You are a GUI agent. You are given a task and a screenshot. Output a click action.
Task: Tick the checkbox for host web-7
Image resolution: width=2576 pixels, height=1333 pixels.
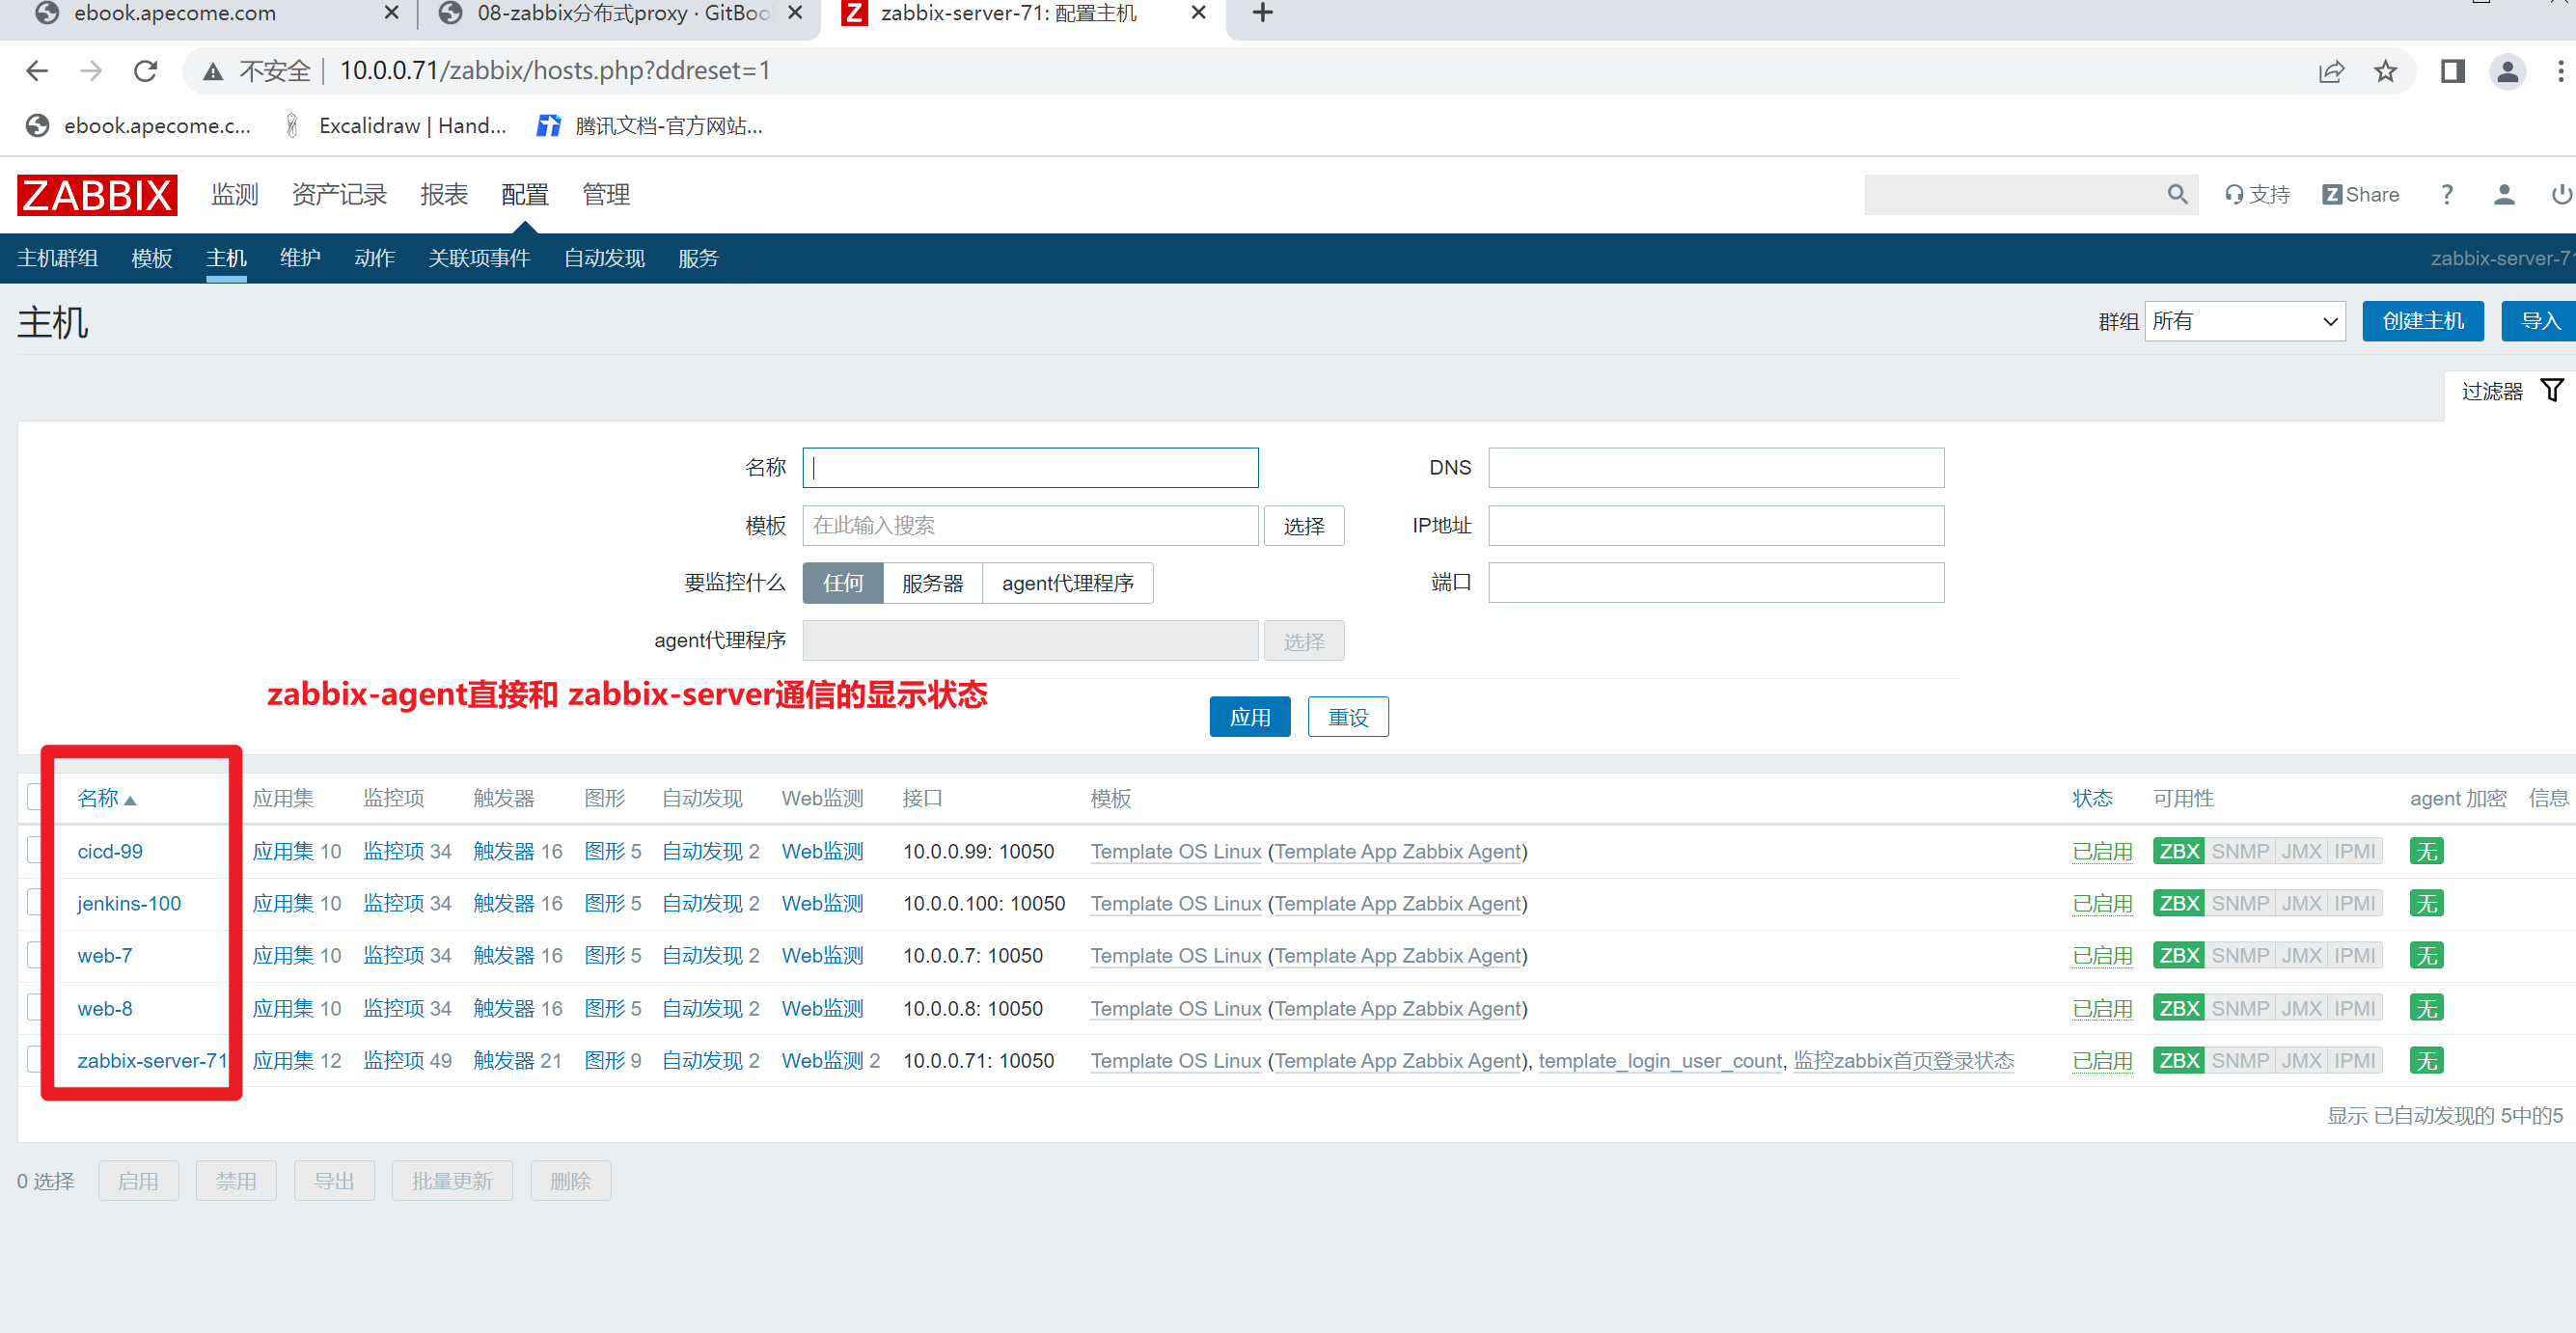point(34,955)
